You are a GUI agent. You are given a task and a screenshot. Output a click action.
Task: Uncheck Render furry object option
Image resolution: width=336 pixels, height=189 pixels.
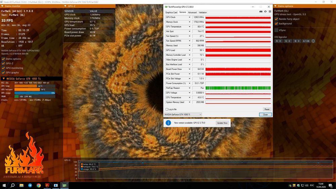[276, 19]
